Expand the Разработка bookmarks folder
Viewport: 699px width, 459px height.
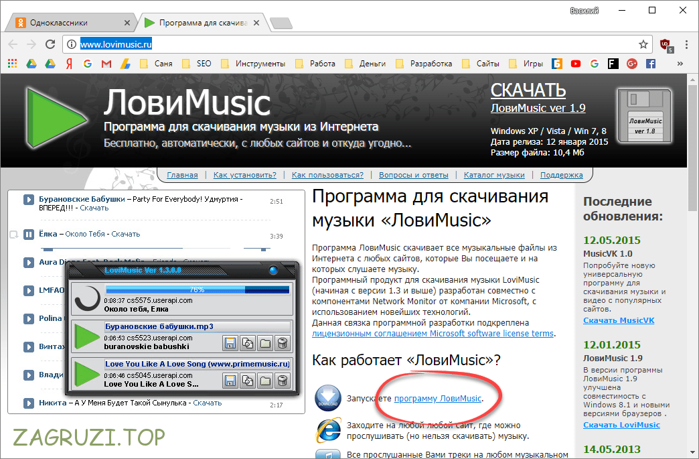(x=424, y=64)
